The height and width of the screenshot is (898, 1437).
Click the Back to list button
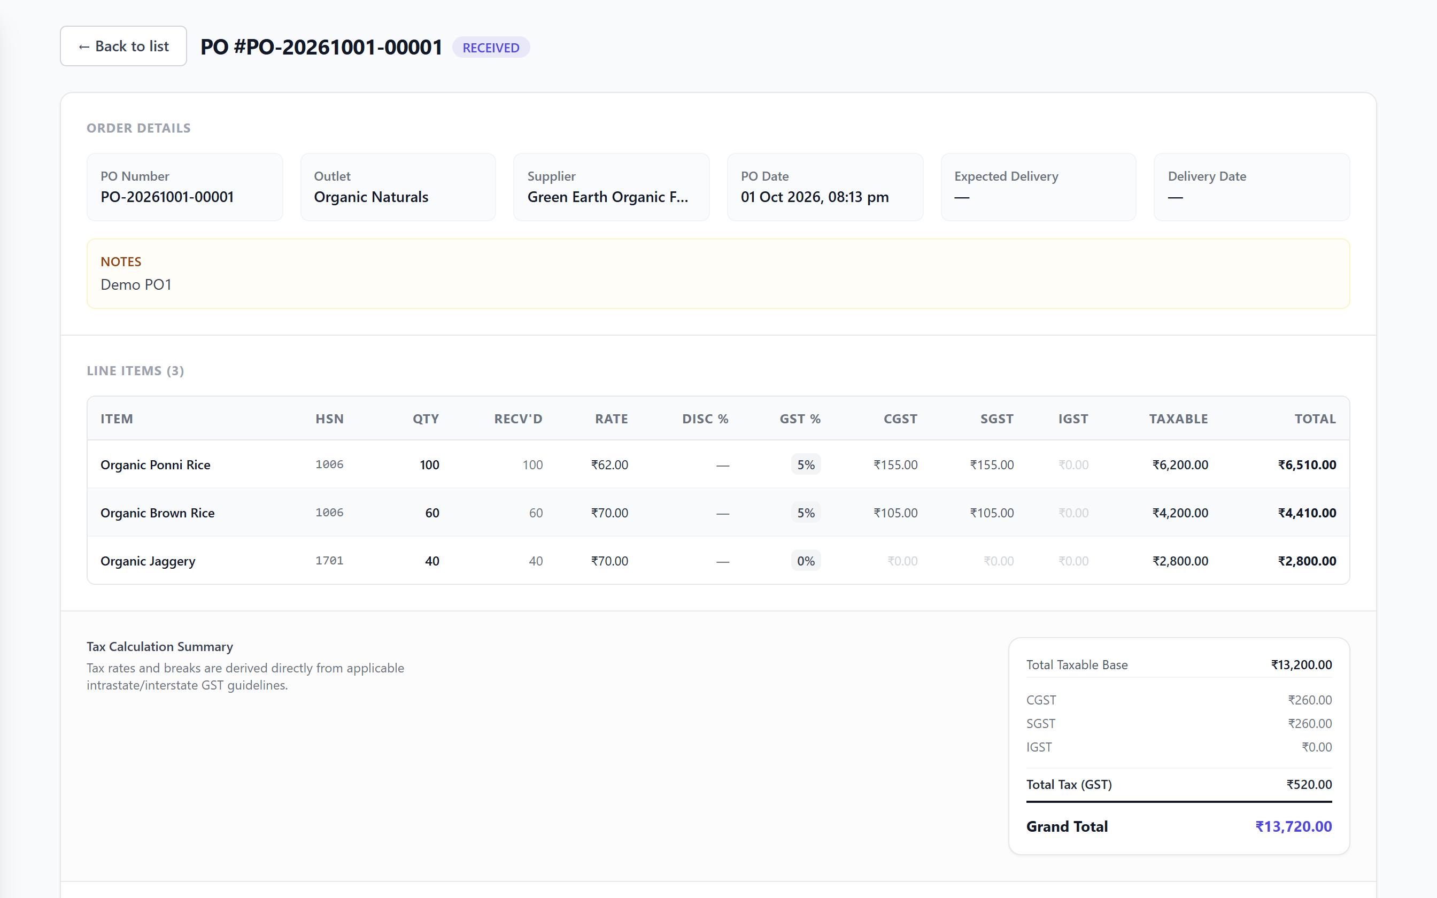tap(123, 46)
